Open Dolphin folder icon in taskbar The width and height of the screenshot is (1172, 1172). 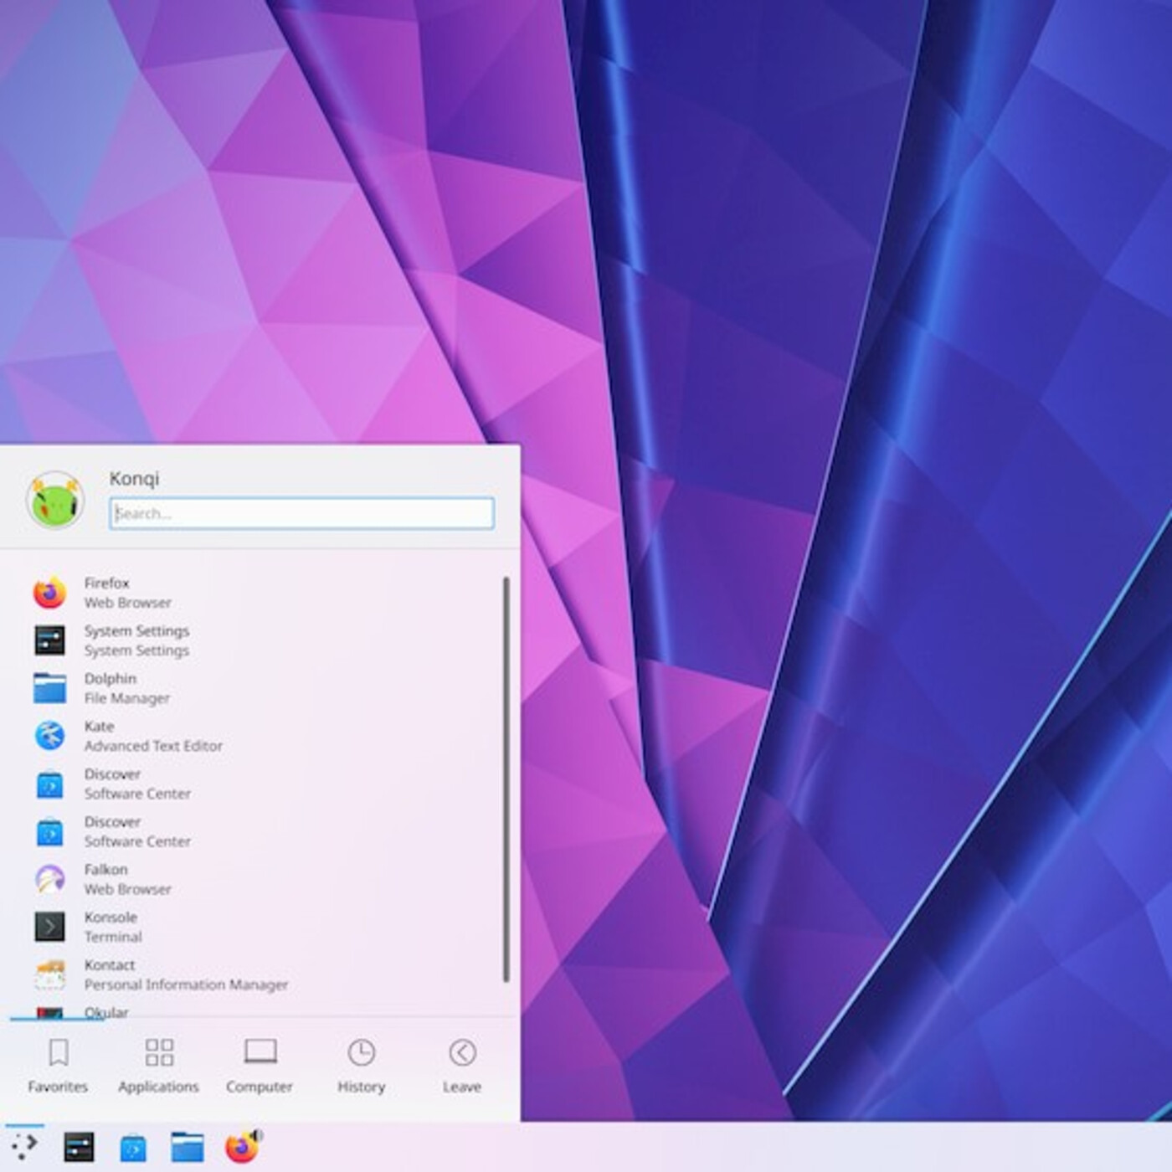(188, 1147)
